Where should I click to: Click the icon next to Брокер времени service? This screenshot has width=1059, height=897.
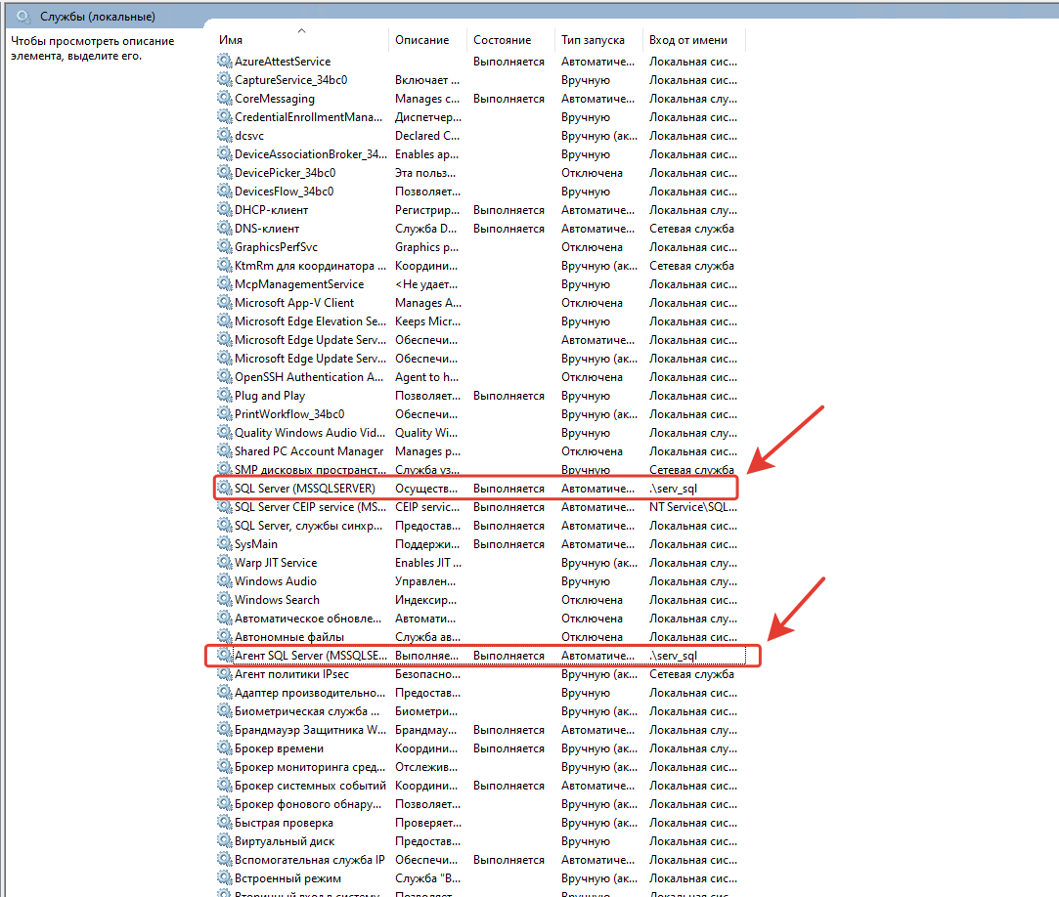pos(224,748)
